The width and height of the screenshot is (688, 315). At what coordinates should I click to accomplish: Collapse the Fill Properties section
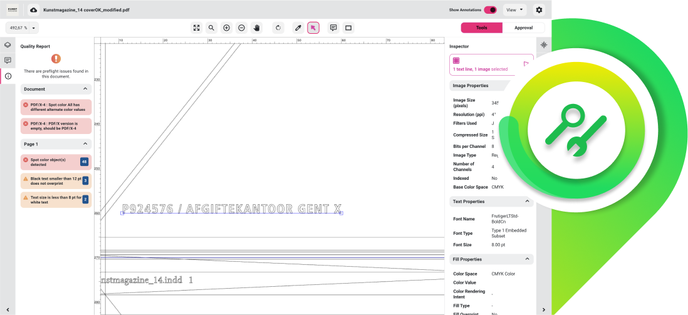pyautogui.click(x=527, y=259)
